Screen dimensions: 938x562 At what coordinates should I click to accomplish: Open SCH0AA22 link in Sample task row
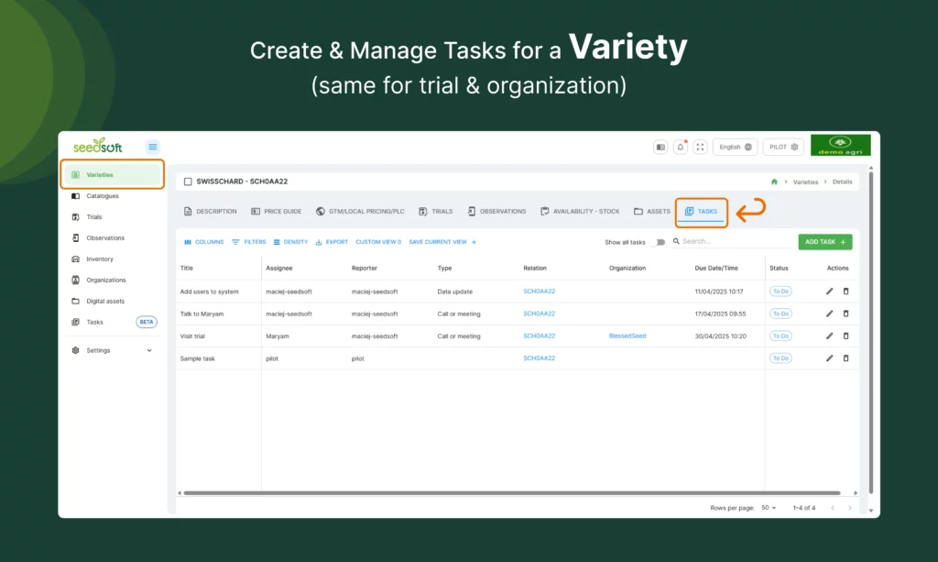(539, 358)
